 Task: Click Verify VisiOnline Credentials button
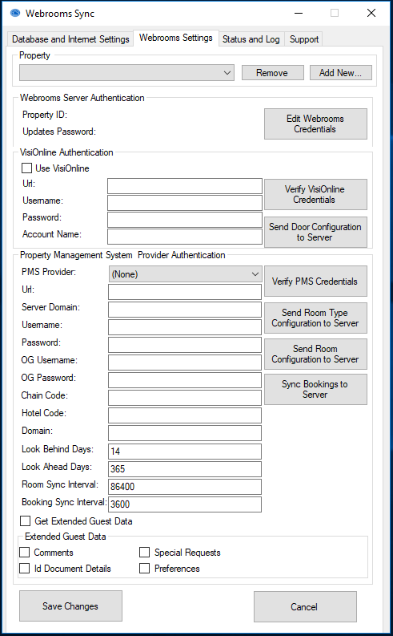click(315, 194)
